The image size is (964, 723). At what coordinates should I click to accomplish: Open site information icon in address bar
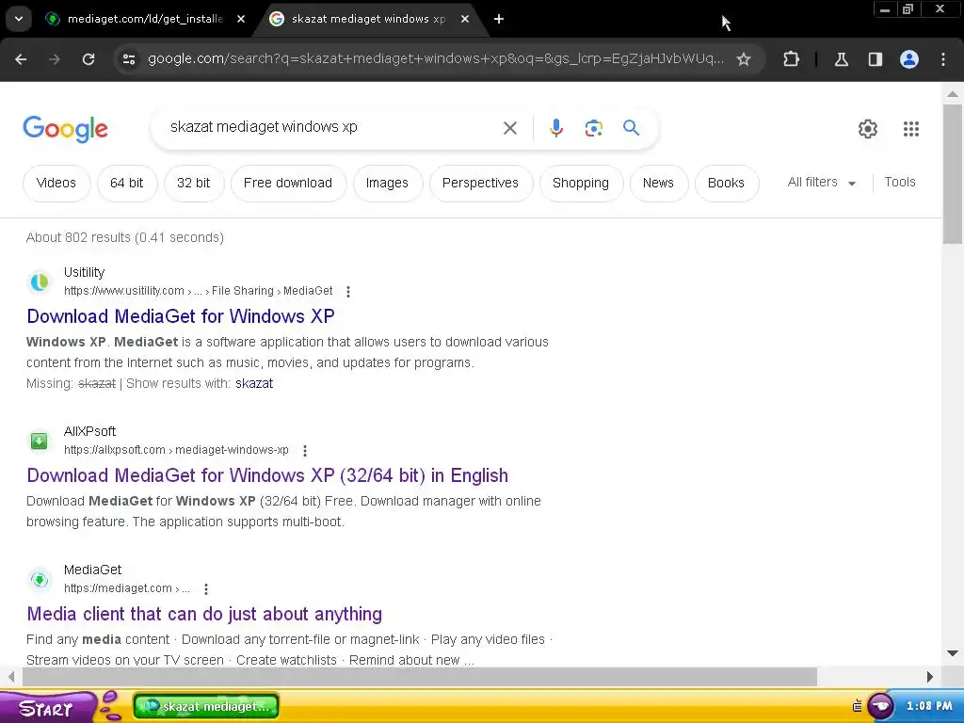coord(129,59)
